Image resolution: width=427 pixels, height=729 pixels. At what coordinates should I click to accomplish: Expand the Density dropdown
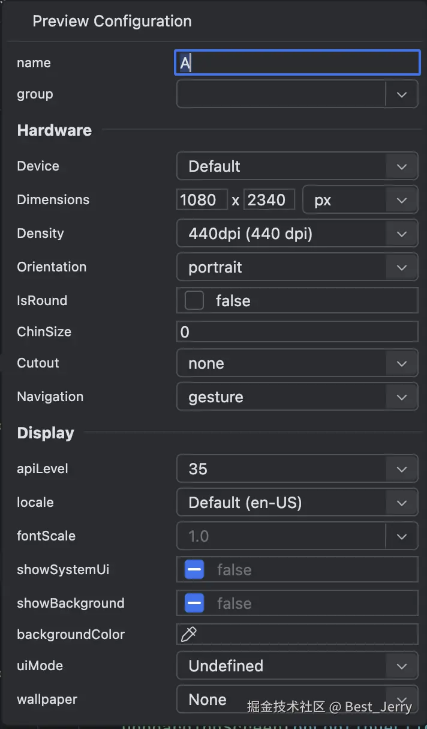402,234
